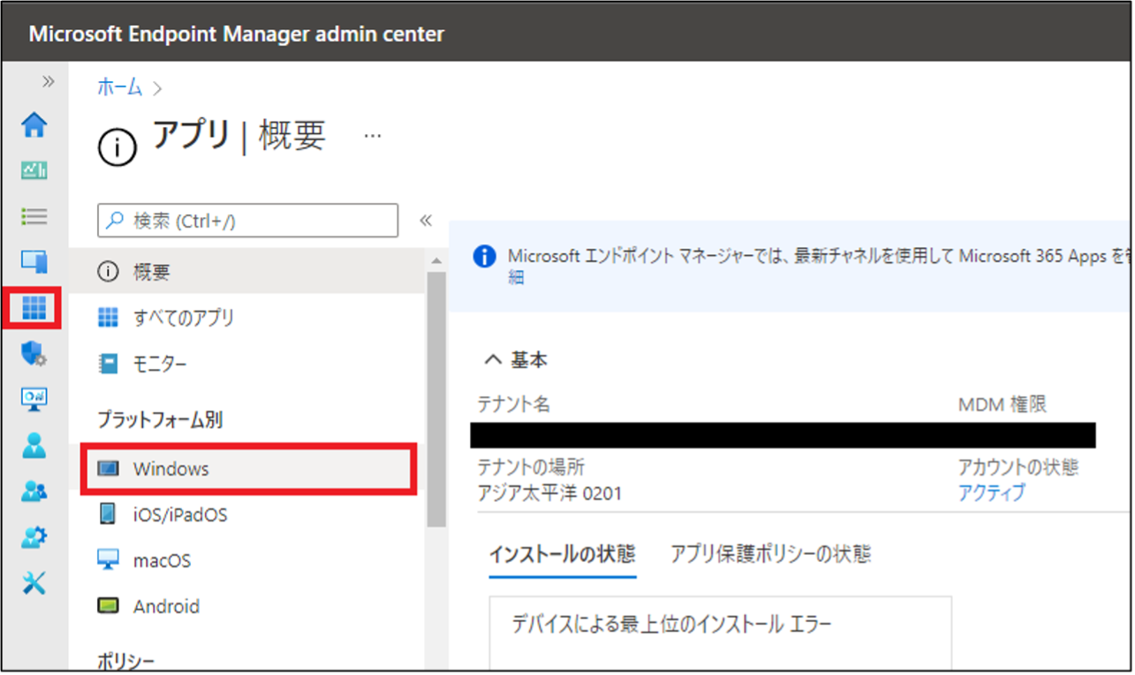Click the Windows platform icon
The height and width of the screenshot is (675, 1135).
[x=108, y=469]
